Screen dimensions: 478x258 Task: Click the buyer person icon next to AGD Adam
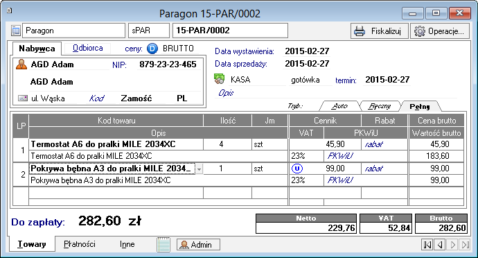[x=21, y=64]
